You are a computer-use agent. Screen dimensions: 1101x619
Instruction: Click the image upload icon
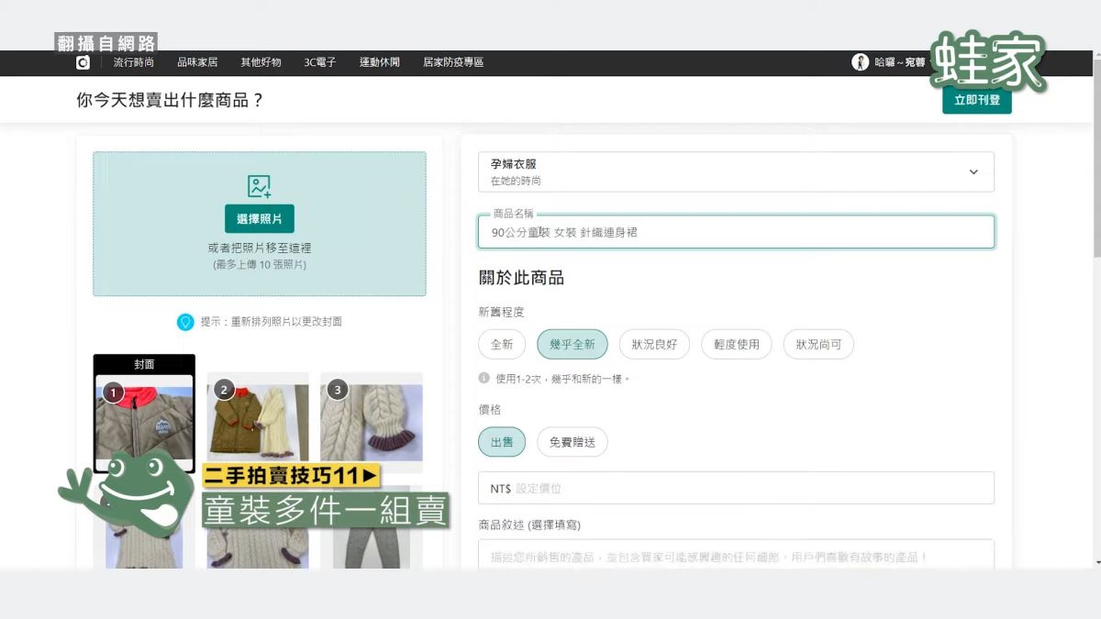tap(260, 187)
